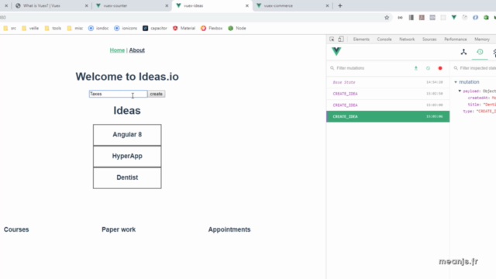Click the Angular 8 idea card
The width and height of the screenshot is (496, 279).
coord(127,135)
